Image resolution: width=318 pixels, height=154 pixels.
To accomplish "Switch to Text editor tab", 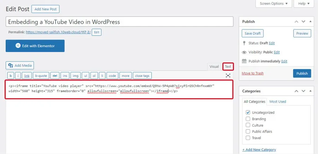I will 228,66.
